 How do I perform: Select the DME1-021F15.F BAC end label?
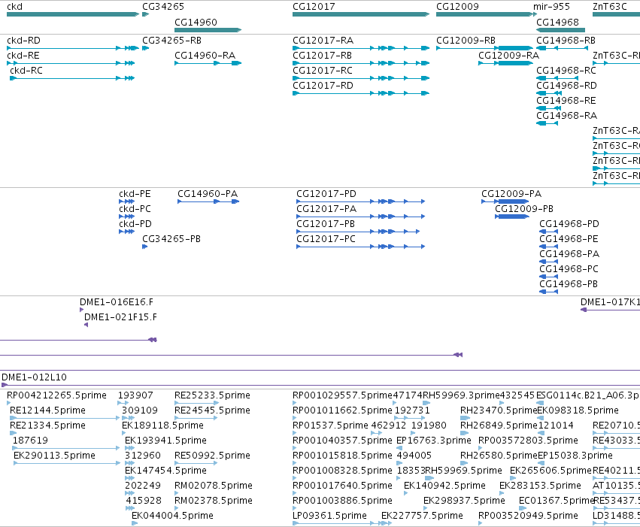[x=120, y=317]
